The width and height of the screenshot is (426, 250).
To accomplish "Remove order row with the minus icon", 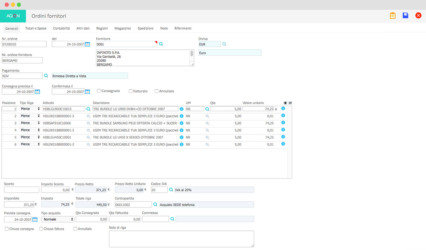I will pyautogui.click(x=290, y=103).
